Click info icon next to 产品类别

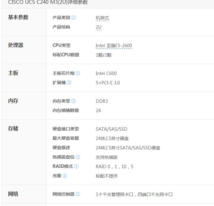[74, 18]
